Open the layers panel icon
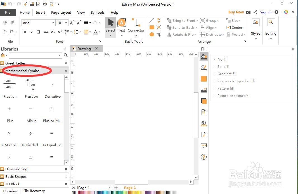 pyautogui.click(x=204, y=101)
